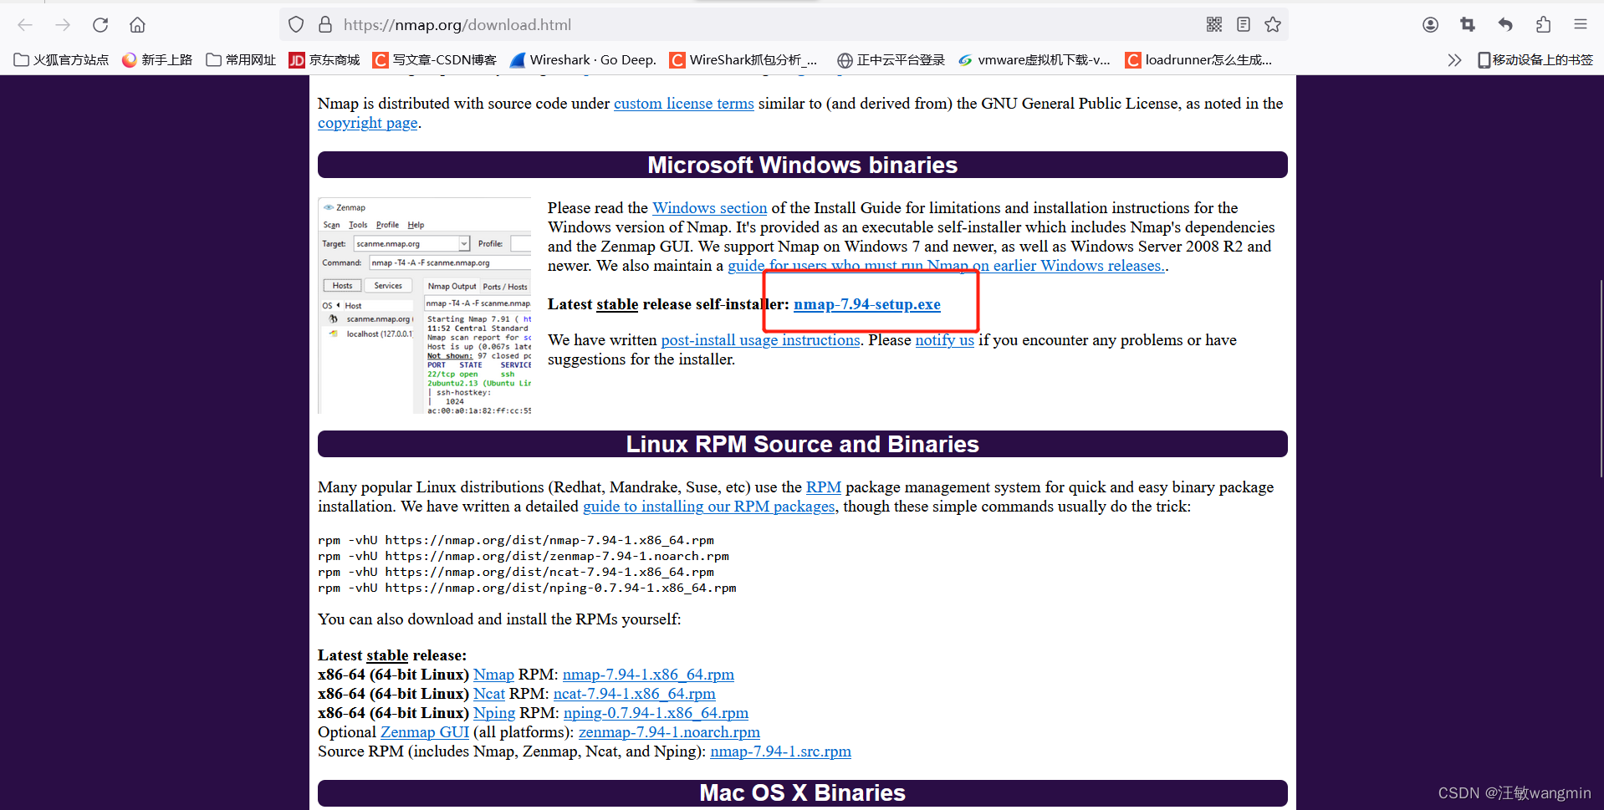
Task: Click the Zenmap screenshot thumbnail
Action: [x=425, y=306]
